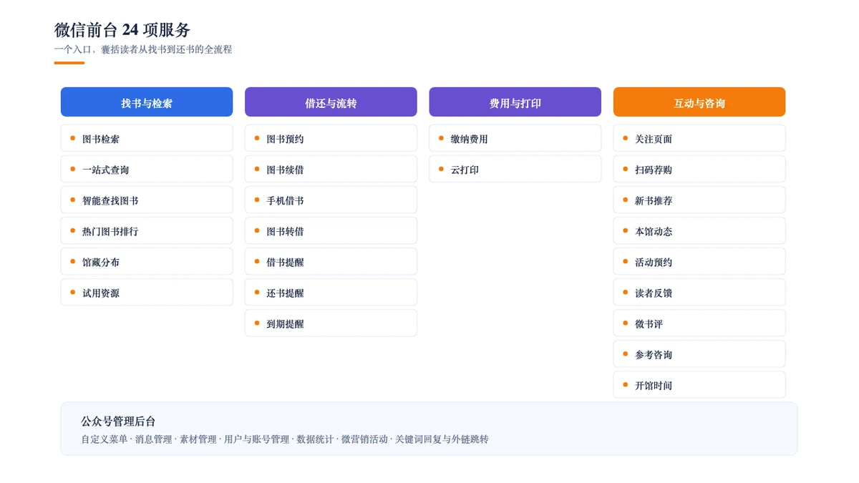Open the 图书检索 service item

(147, 139)
